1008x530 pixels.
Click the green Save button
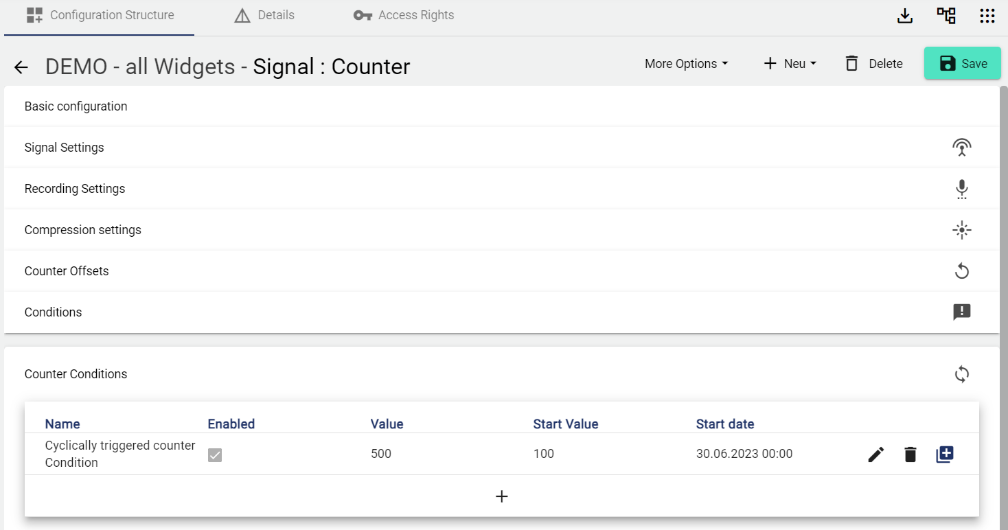(962, 64)
